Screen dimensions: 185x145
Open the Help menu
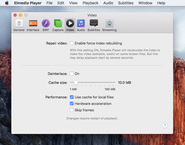point(161,3)
